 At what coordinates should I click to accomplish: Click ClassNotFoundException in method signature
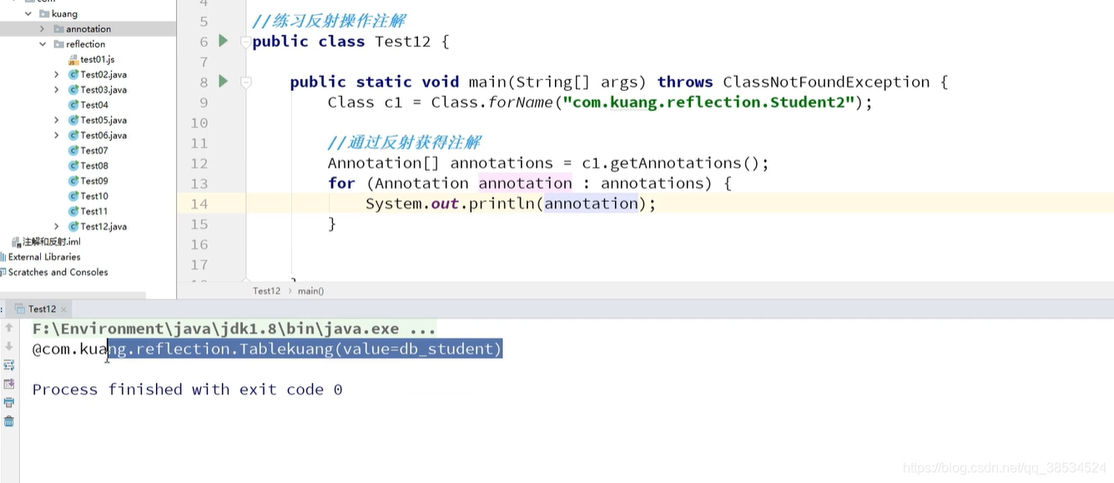click(x=826, y=82)
